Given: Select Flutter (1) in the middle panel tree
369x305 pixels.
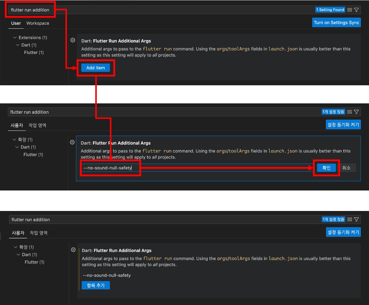Looking at the screenshot, I should point(33,155).
